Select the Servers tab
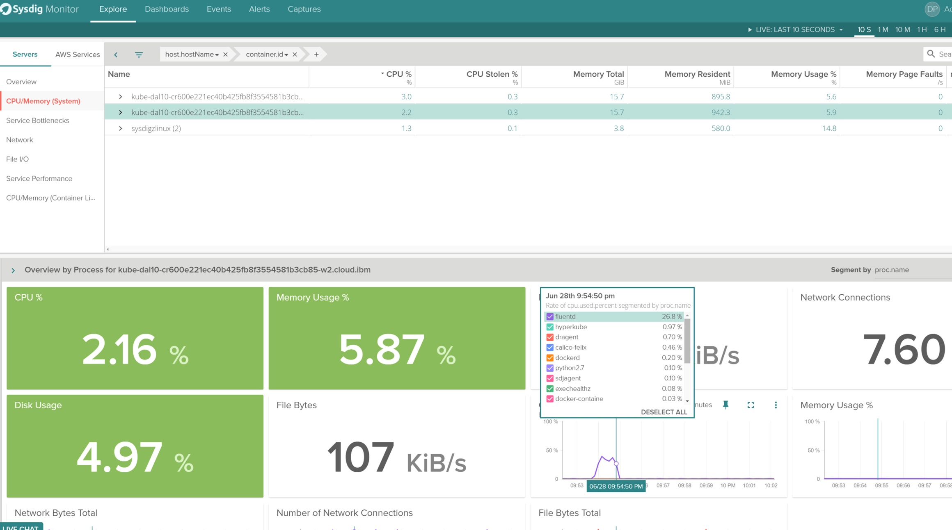Image resolution: width=952 pixels, height=530 pixels. [x=25, y=55]
